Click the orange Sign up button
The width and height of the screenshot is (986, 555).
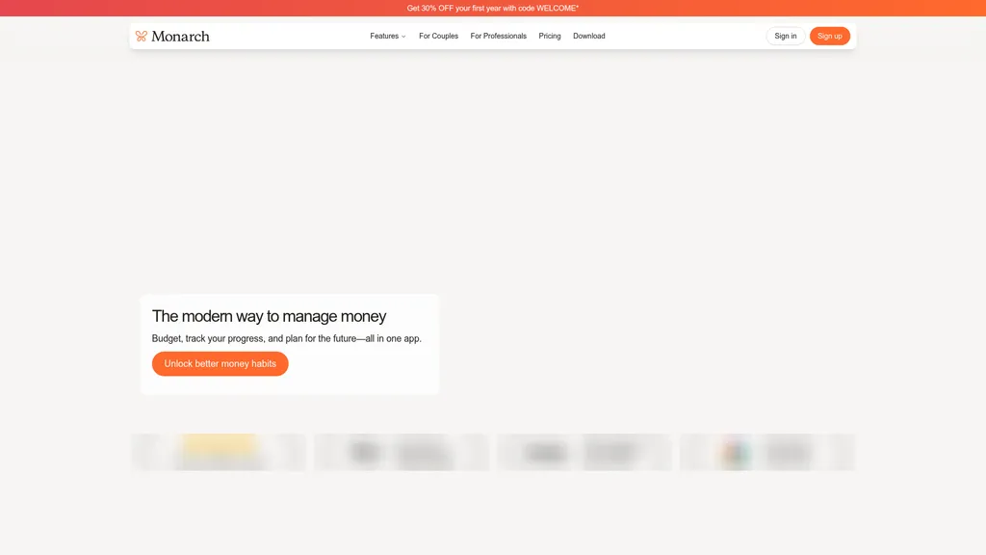(x=829, y=36)
